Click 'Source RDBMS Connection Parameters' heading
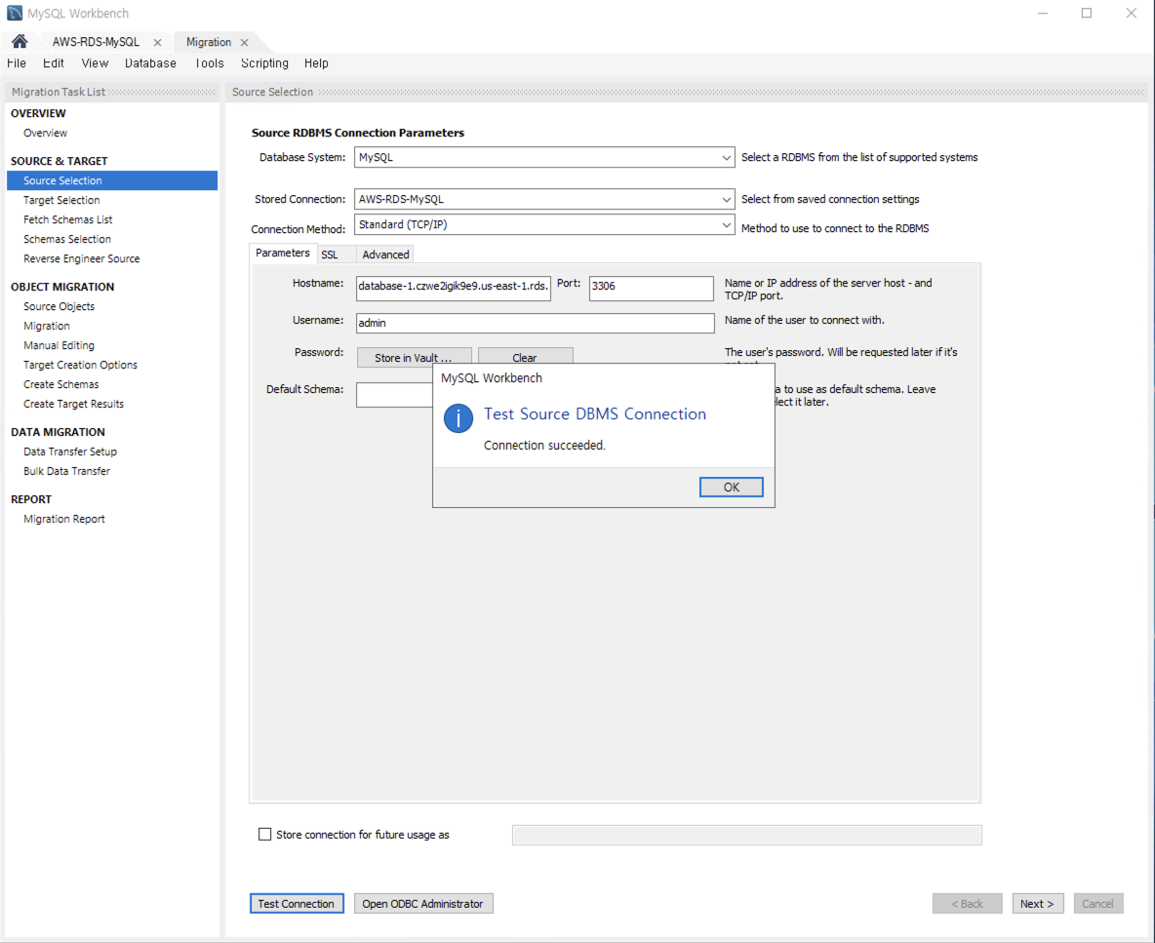 point(358,133)
